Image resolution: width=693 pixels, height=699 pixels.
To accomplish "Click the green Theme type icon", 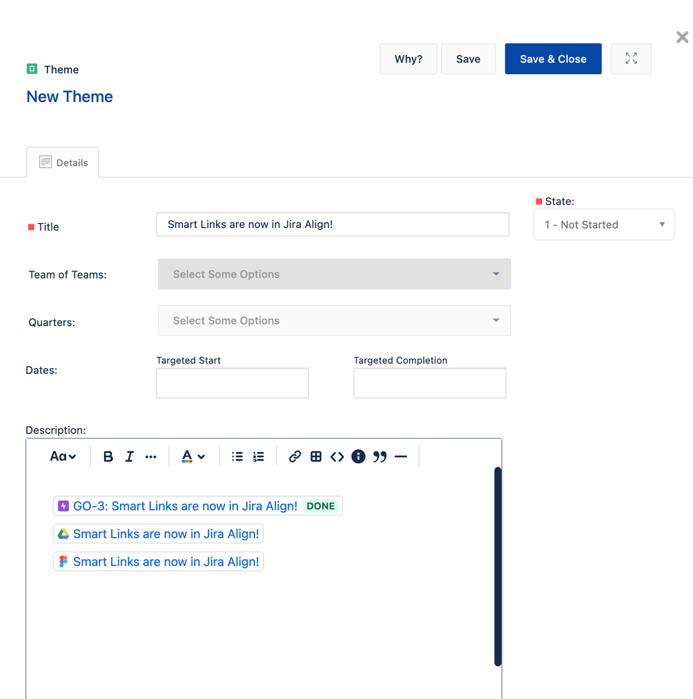I will click(x=31, y=69).
